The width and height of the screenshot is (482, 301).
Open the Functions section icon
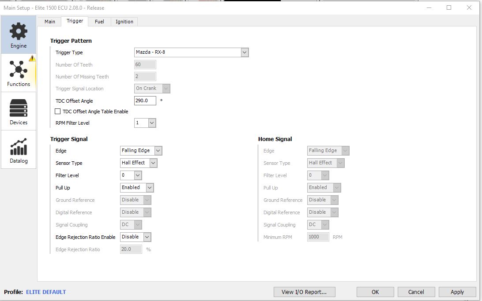[19, 69]
